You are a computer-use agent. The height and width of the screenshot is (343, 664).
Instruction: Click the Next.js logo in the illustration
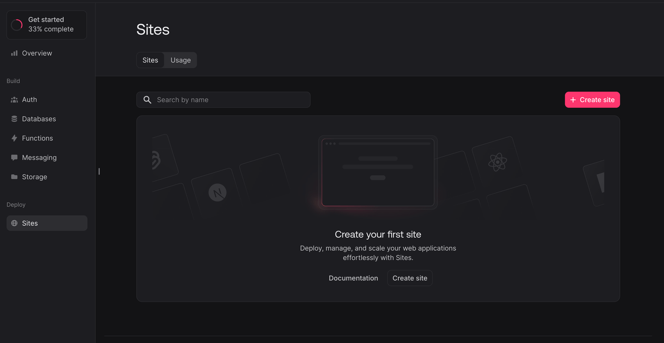(x=217, y=192)
